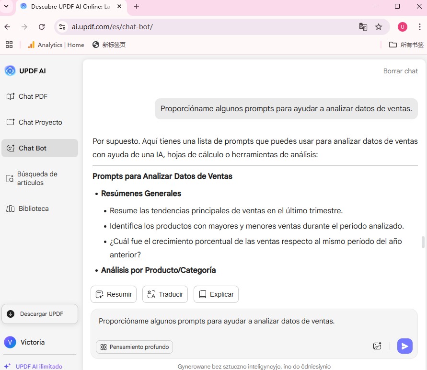
Task: Click the Explicar book icon
Action: pos(203,294)
